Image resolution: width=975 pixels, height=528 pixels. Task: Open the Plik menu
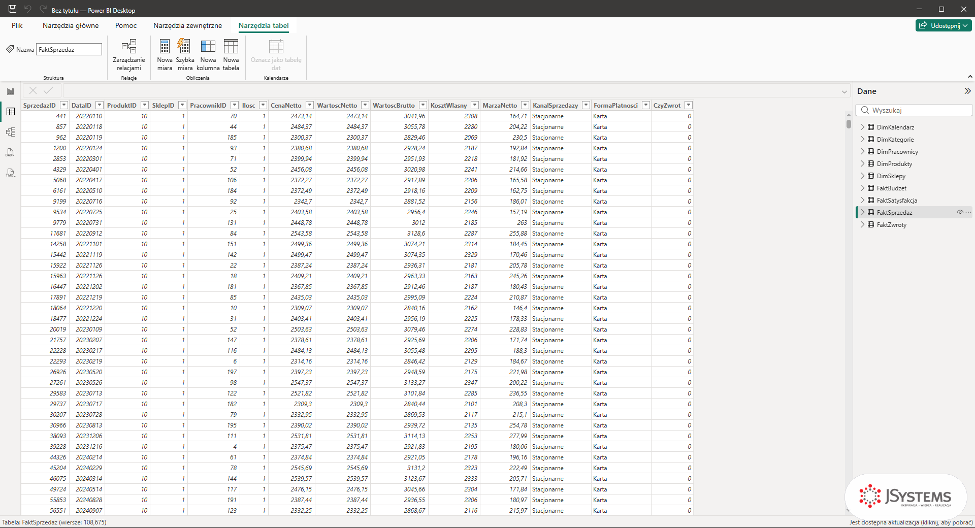coord(17,25)
